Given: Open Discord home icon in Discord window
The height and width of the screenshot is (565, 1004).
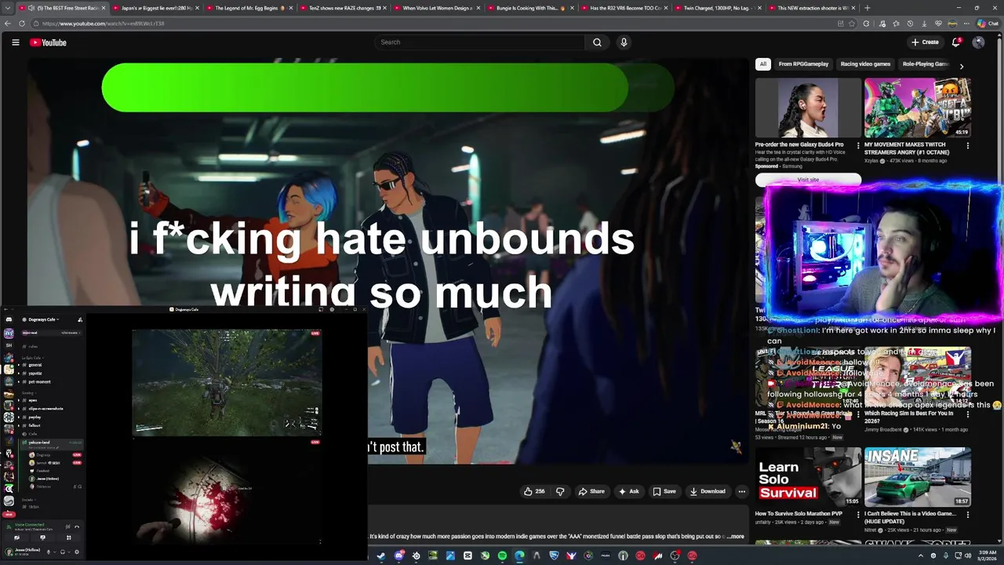Looking at the screenshot, I should pyautogui.click(x=9, y=319).
